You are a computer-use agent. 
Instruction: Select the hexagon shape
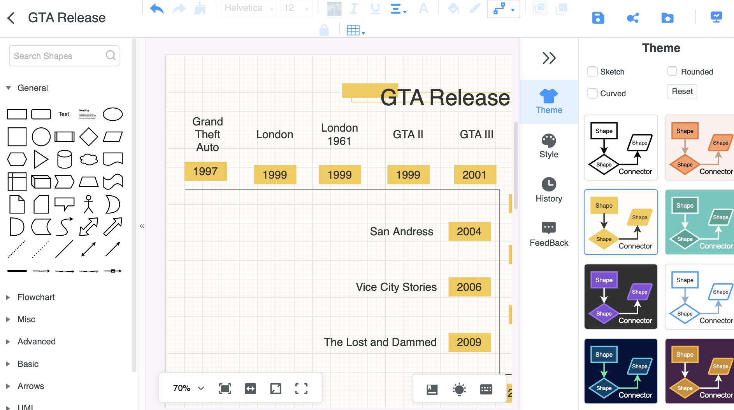(17, 159)
